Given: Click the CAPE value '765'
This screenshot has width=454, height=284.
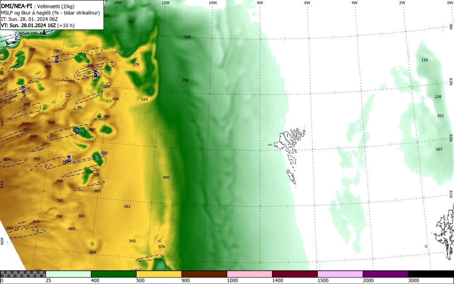Looking at the screenshot, I should coord(107,117).
